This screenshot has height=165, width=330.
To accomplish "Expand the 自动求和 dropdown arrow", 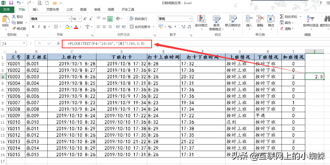I will [300, 17].
